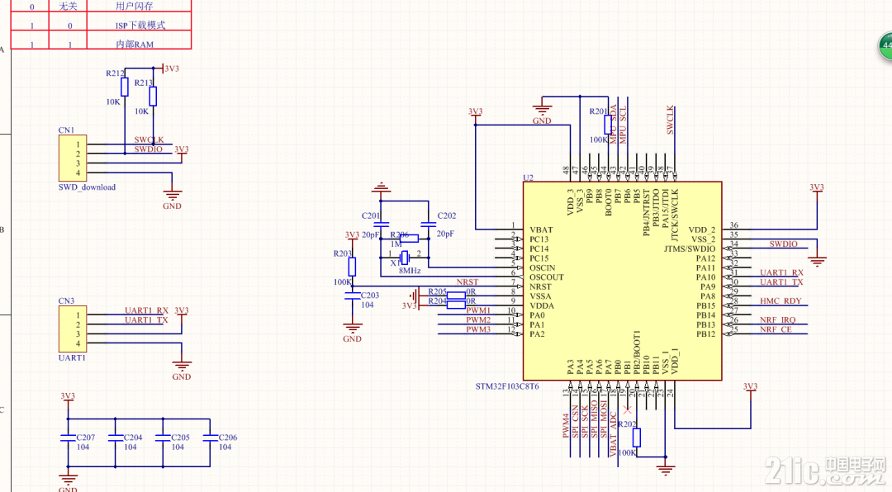Select the R204 0R resistor
This screenshot has width=892, height=492.
tap(456, 305)
